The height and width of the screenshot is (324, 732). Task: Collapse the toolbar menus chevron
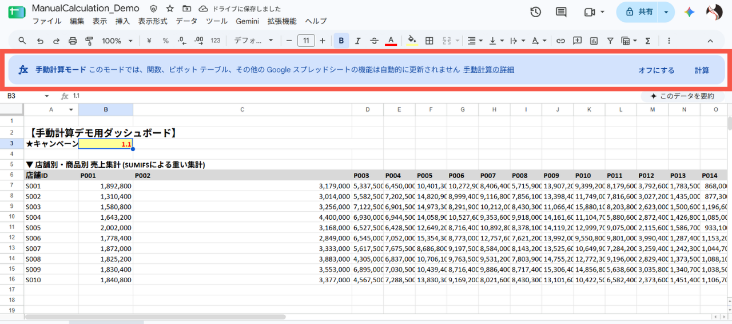pos(710,41)
